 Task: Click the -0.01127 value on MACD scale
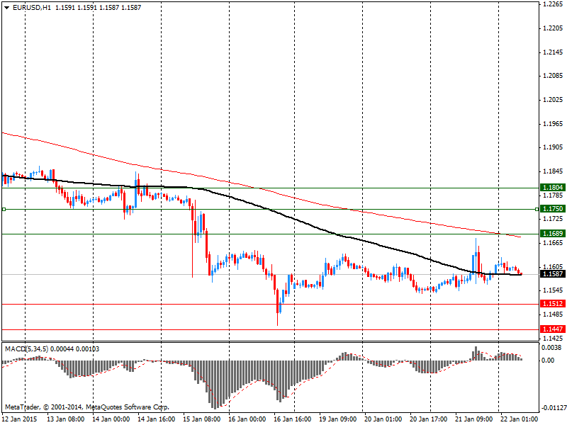553,408
